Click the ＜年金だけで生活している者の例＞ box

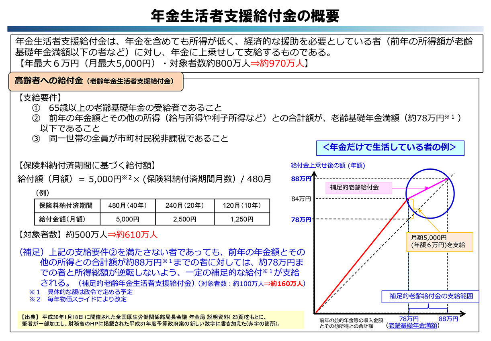[390, 148]
